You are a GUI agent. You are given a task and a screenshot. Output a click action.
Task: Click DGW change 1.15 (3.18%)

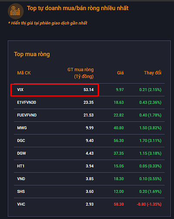pyautogui.click(x=150, y=153)
